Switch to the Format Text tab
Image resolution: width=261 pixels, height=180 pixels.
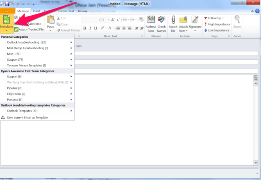(x=66, y=11)
